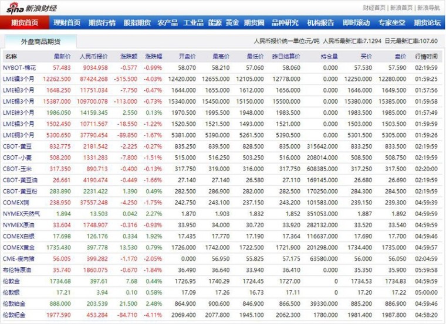Image resolution: width=446 pixels, height=324 pixels.
Task: Open the 期货首页 nav tab
Action: click(x=25, y=23)
